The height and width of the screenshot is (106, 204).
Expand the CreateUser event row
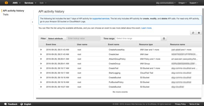(41, 54)
